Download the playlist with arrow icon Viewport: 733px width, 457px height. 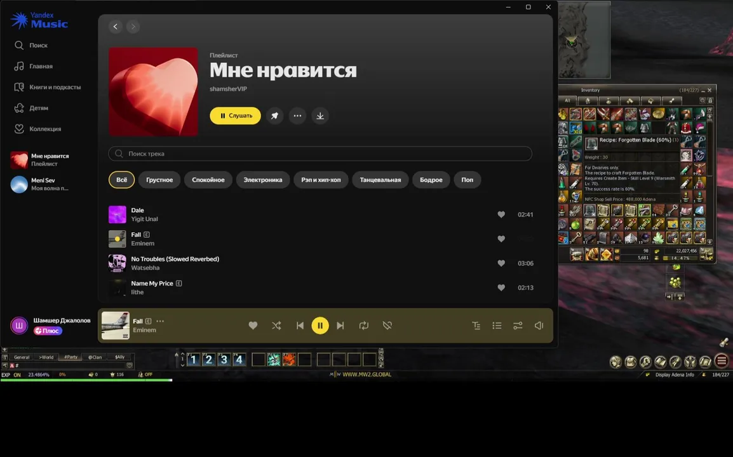click(x=320, y=116)
